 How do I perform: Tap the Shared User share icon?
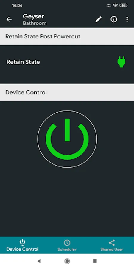click(112, 243)
